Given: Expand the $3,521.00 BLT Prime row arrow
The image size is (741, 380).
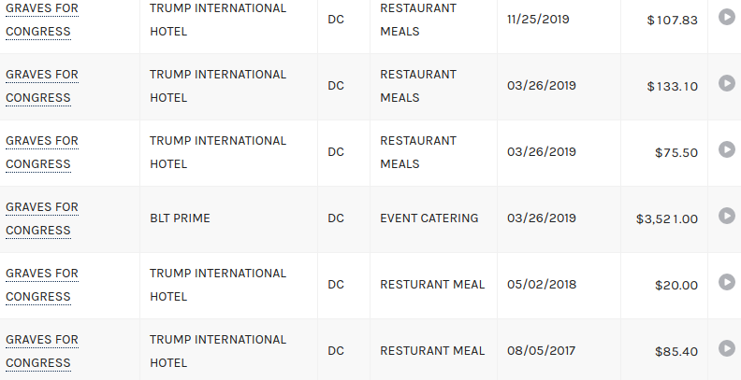Looking at the screenshot, I should coord(726,216).
